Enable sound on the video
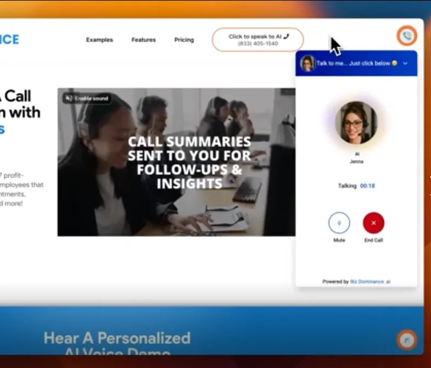Screen dimensions: 431x368 (87, 98)
